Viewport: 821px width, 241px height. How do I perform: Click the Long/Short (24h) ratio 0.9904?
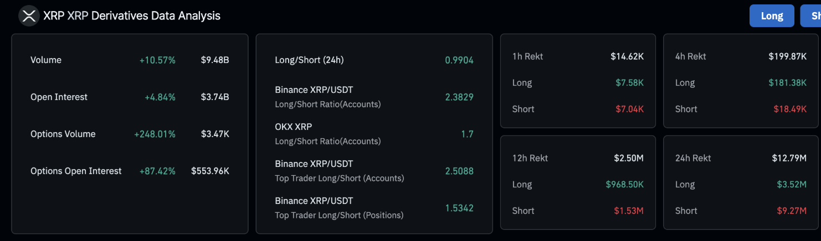459,60
